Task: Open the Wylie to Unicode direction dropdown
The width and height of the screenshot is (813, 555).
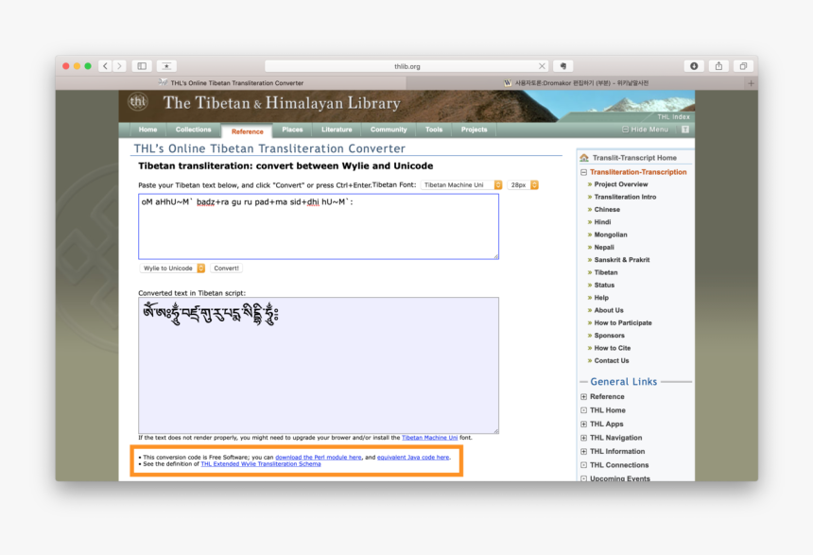Action: (172, 269)
